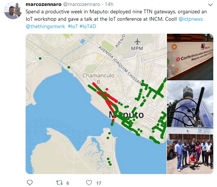Image resolution: width=217 pixels, height=187 pixels.
Task: Click the @marcozennaro handle
Action: pos(82,4)
